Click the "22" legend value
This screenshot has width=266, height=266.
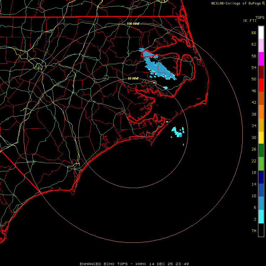[x=254, y=161]
